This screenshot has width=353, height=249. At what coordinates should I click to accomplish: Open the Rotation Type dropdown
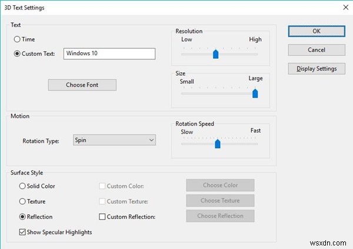(x=114, y=140)
